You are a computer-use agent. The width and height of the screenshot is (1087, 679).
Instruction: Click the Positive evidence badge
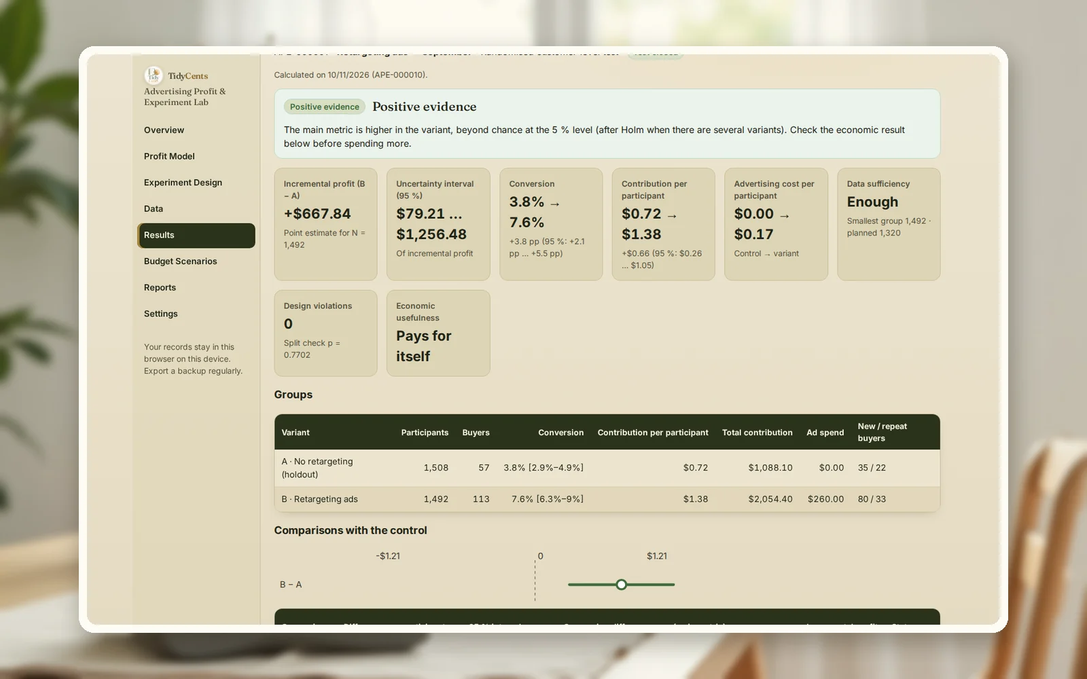325,107
